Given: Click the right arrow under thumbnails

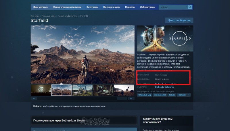Looking at the screenshot, I should point(131,98).
